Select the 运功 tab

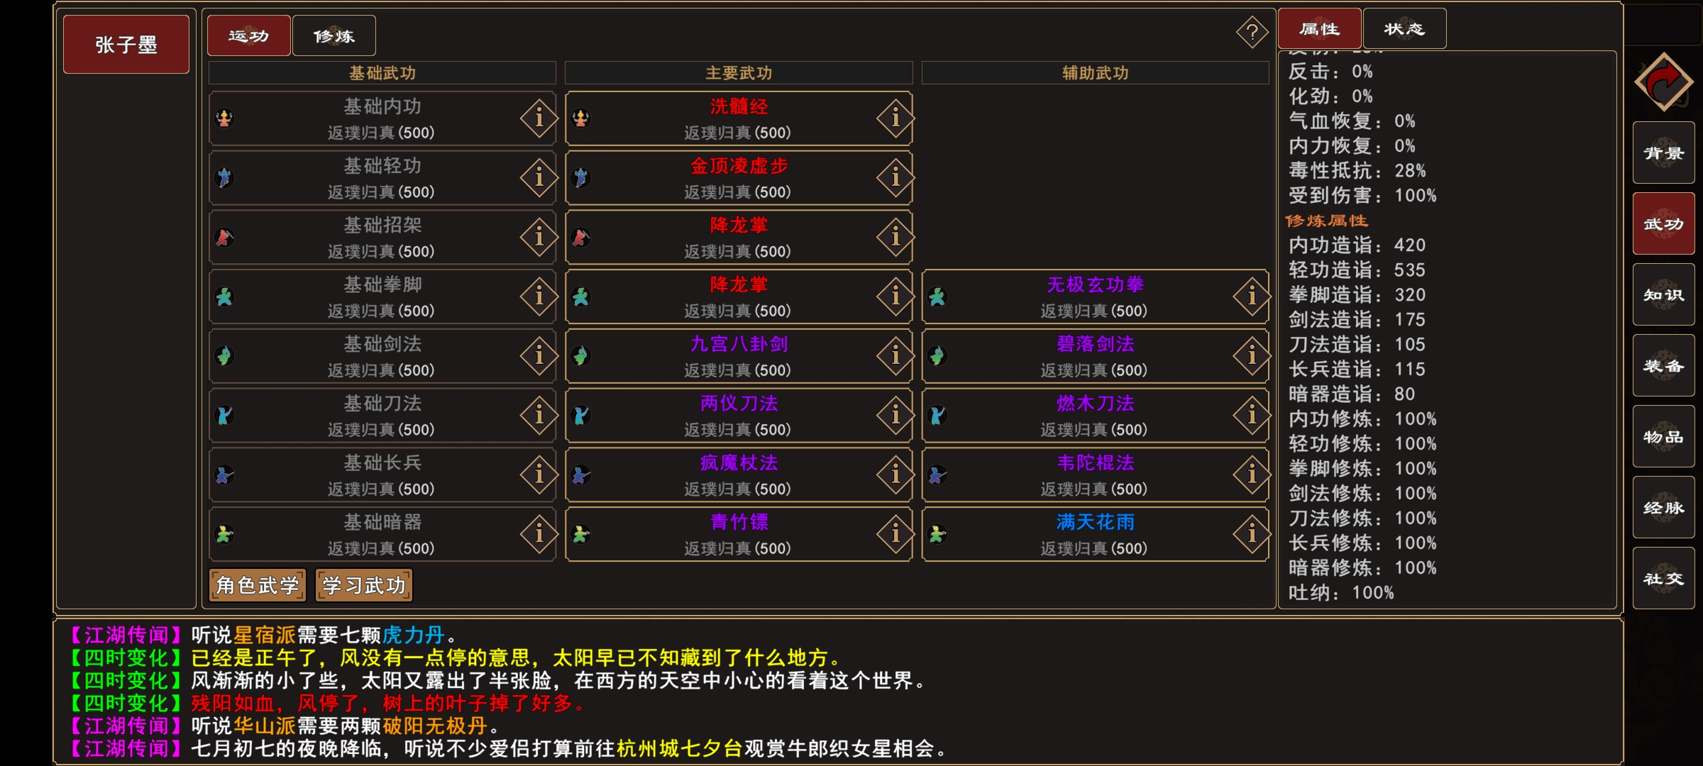(x=249, y=35)
